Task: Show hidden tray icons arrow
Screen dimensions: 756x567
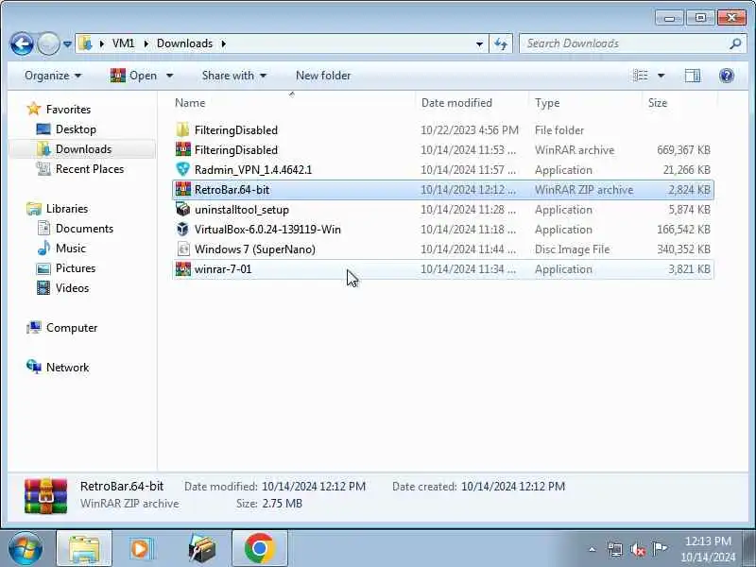Action: [x=593, y=549]
